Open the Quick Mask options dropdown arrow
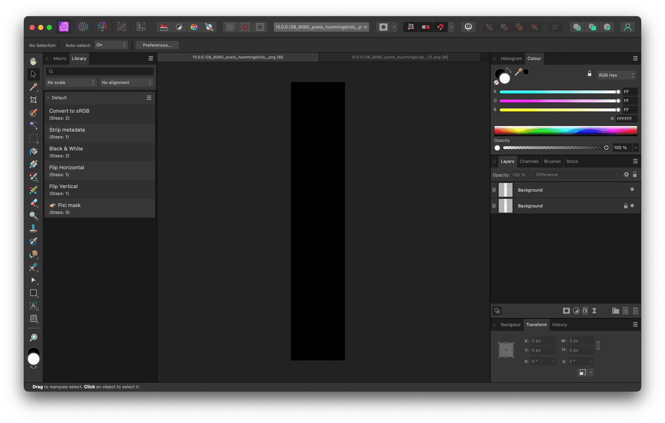665x423 pixels. [x=394, y=27]
